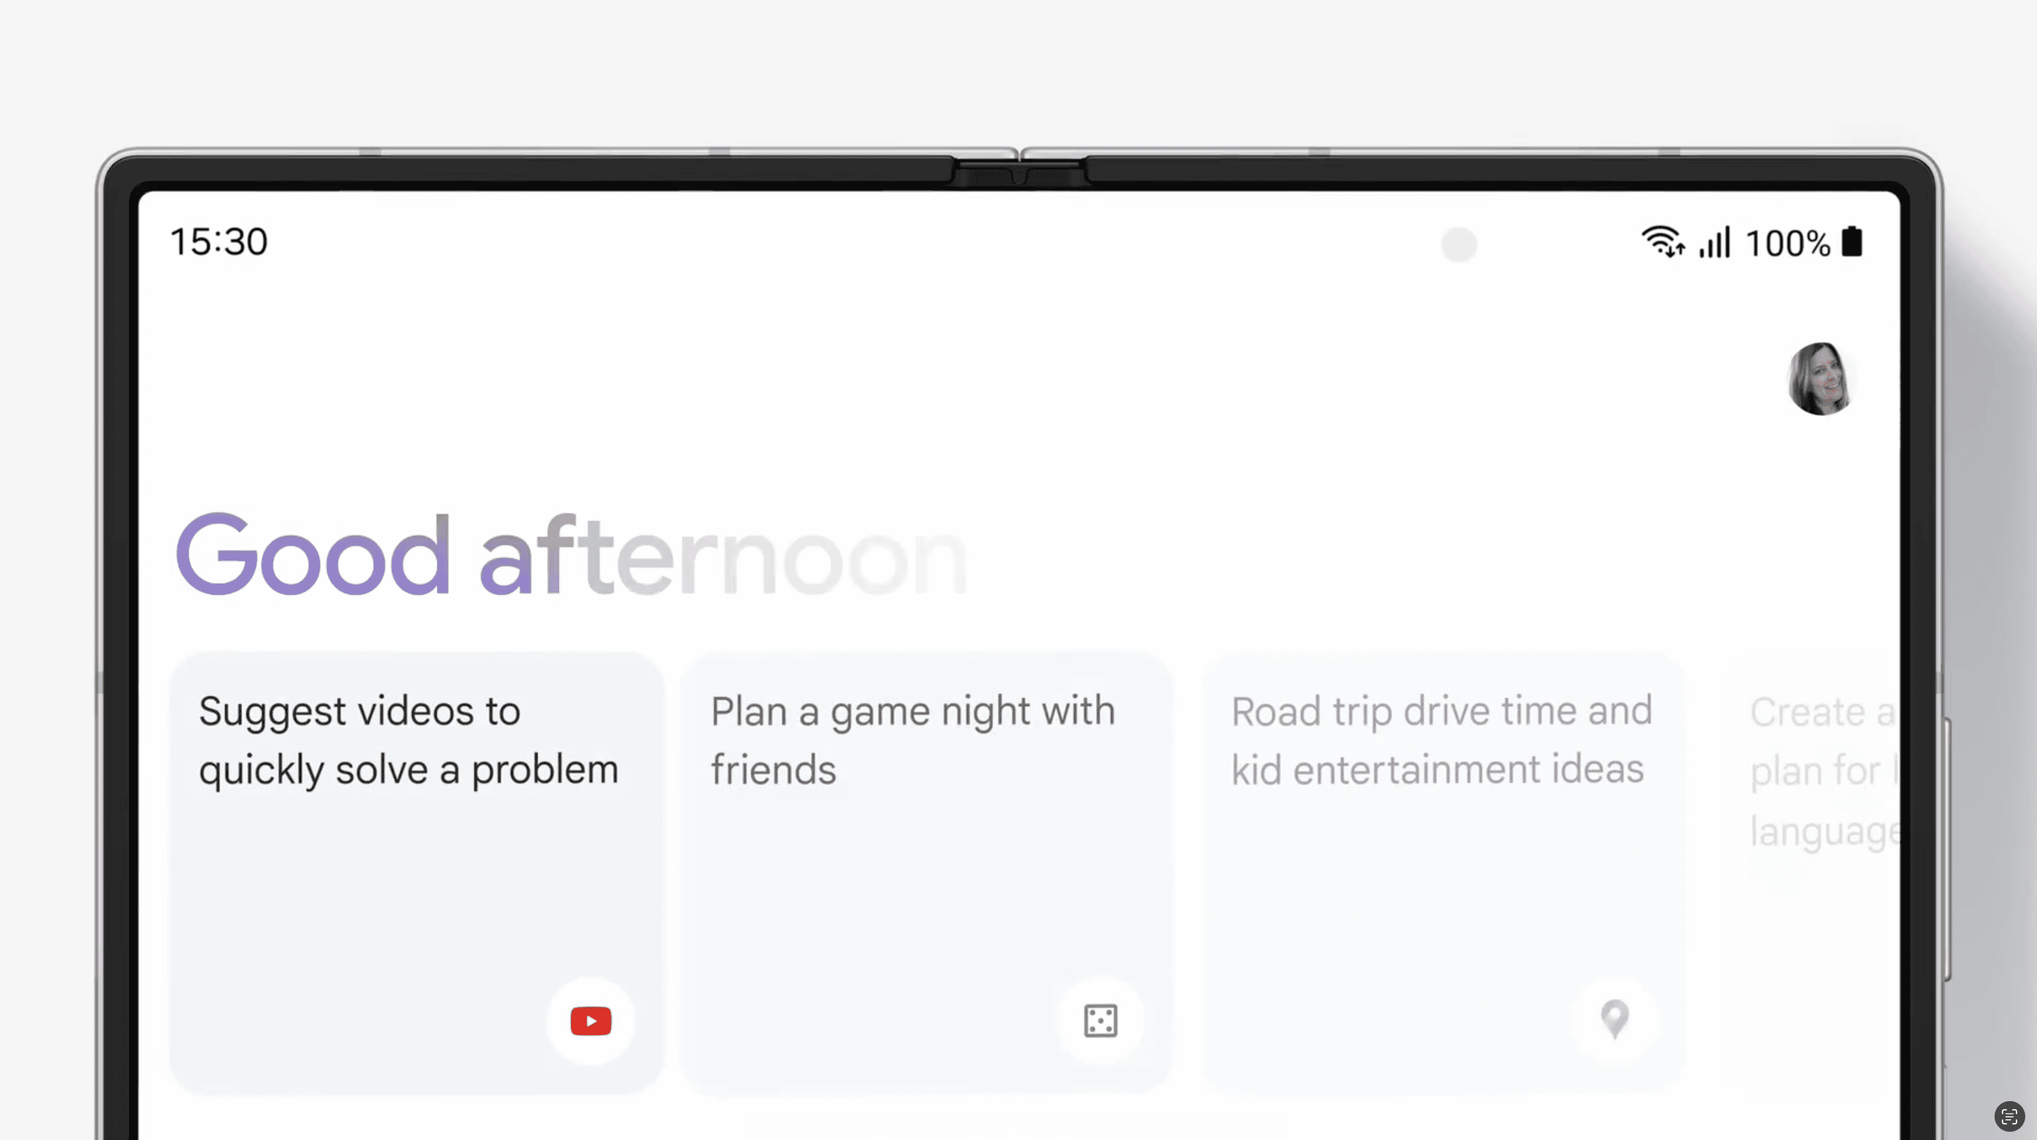Select 'Suggest videos to quickly solve a problem' card
The image size is (2037, 1140).
pos(417,873)
